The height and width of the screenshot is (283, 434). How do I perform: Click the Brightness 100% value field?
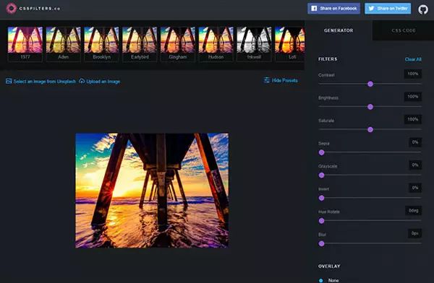413,97
